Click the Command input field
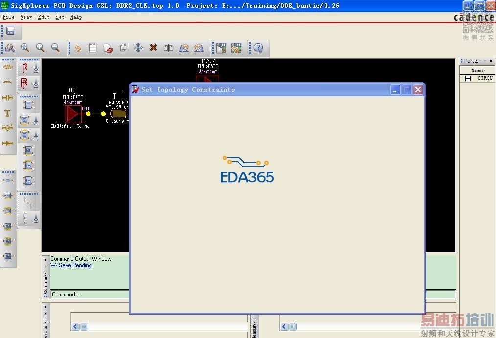This screenshot has height=338, width=496. pos(253,295)
